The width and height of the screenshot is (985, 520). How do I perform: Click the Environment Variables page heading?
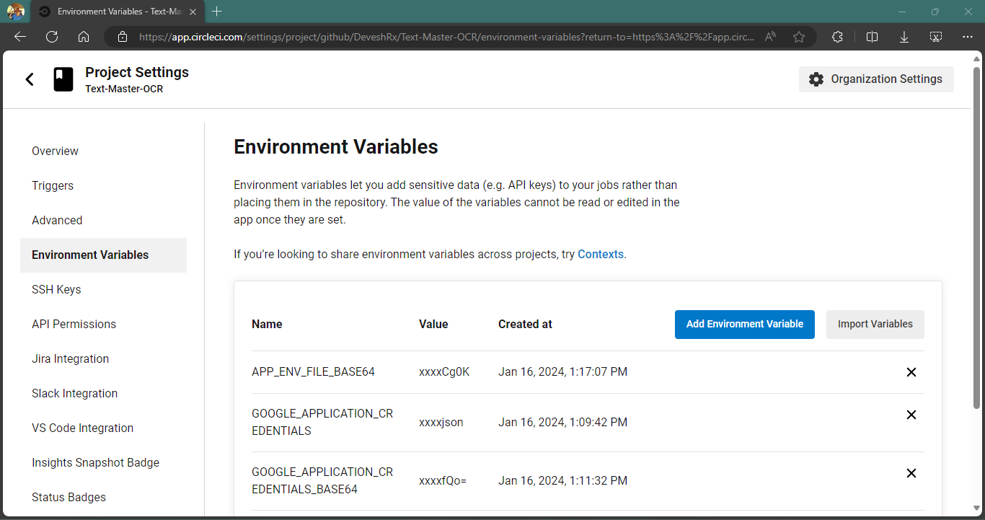(x=336, y=147)
